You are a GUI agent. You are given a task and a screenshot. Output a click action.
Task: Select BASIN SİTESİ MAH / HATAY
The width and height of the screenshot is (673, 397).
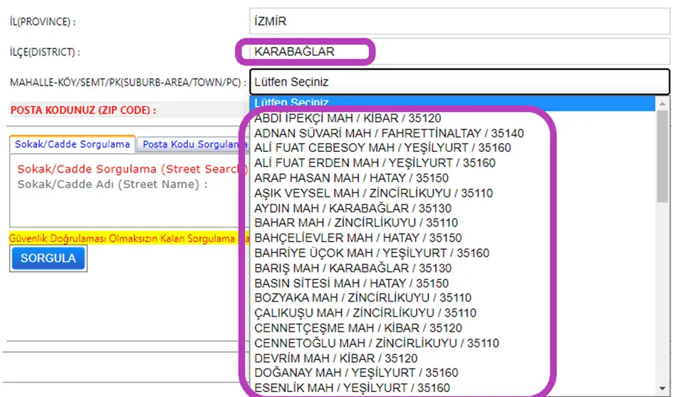click(x=351, y=283)
